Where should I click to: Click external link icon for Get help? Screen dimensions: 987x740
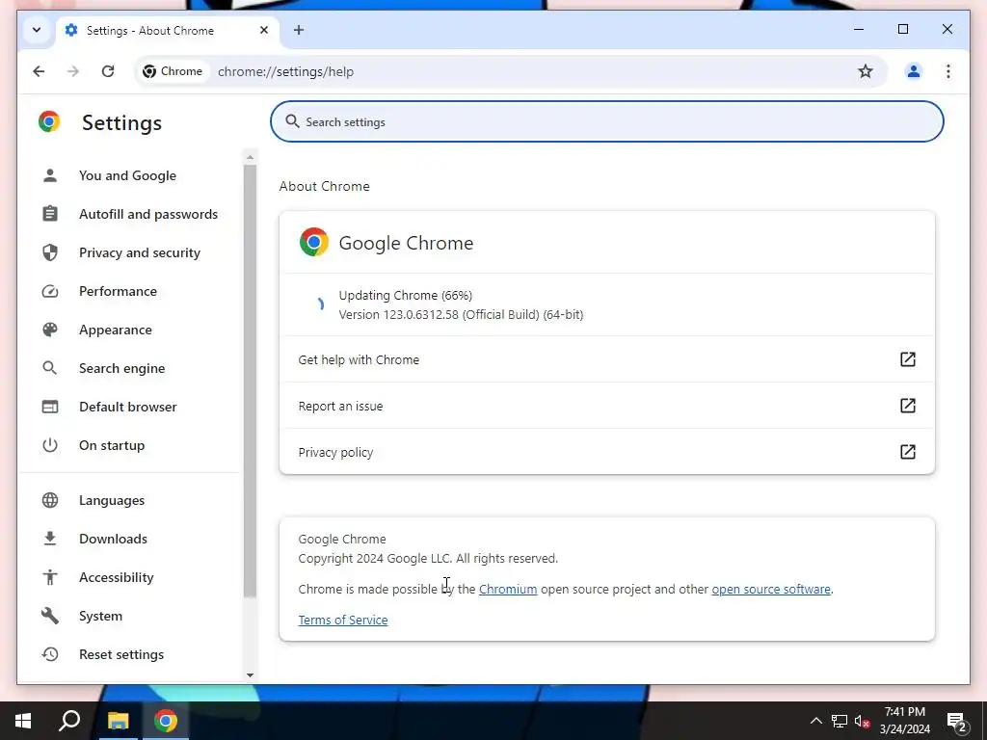coord(907,359)
